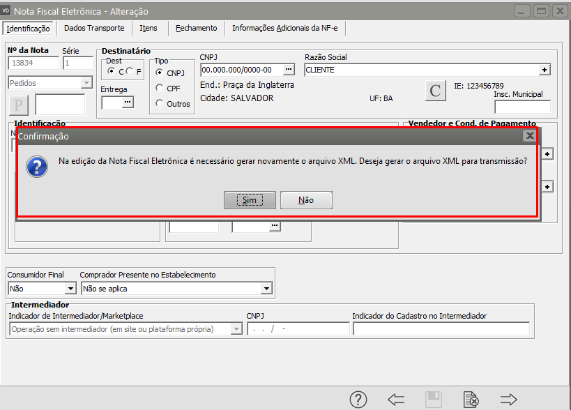Click the save floppy disk icon
This screenshot has height=410, width=571.
pos(434,399)
